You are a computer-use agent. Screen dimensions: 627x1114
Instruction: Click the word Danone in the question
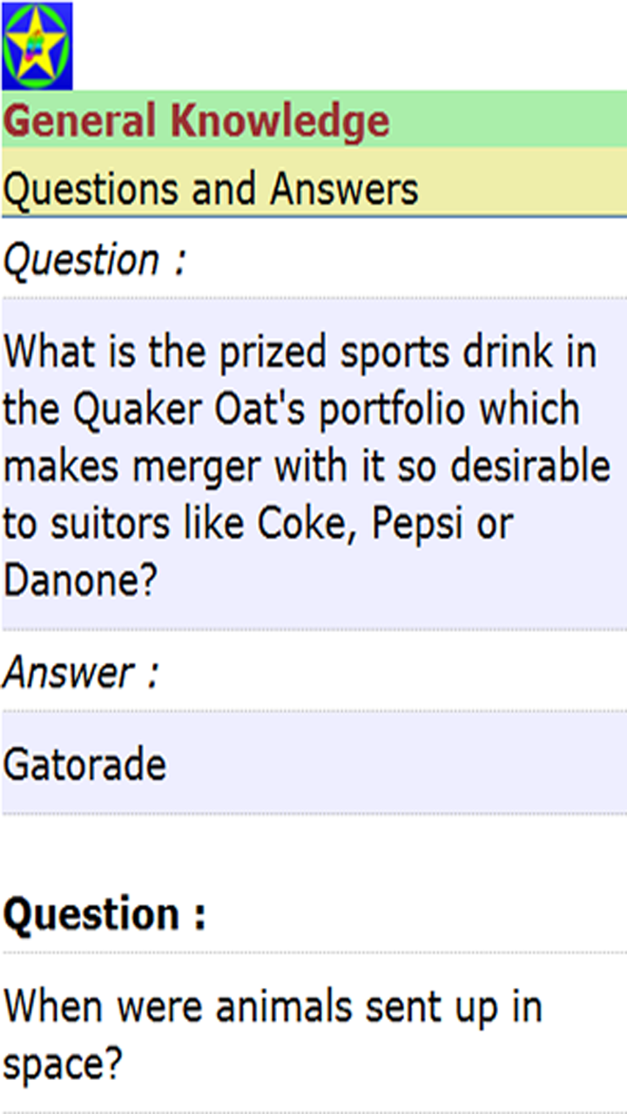(x=80, y=580)
